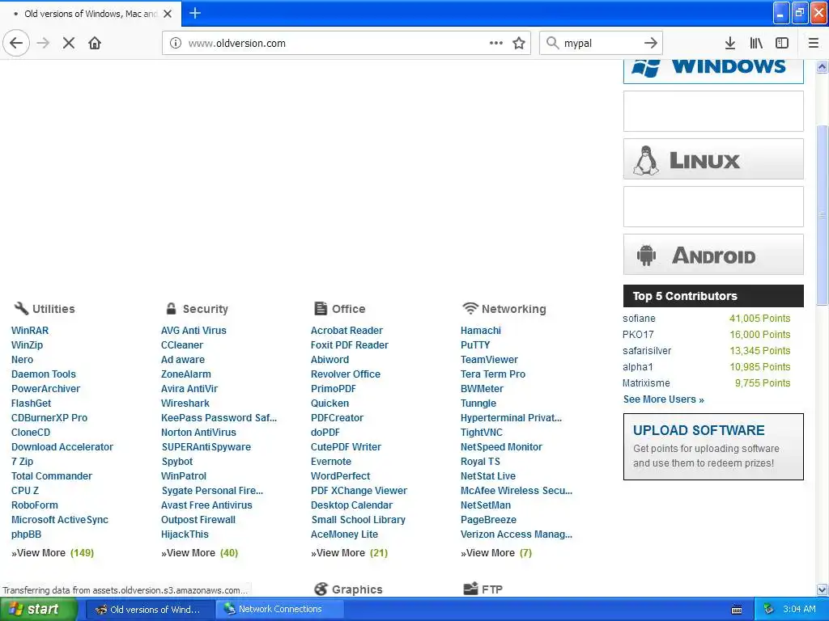Viewport: 829px width, 621px height.
Task: Open the CCleaner link
Action: [x=182, y=344]
